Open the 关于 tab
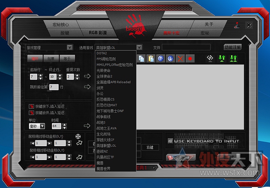 [x=209, y=24]
